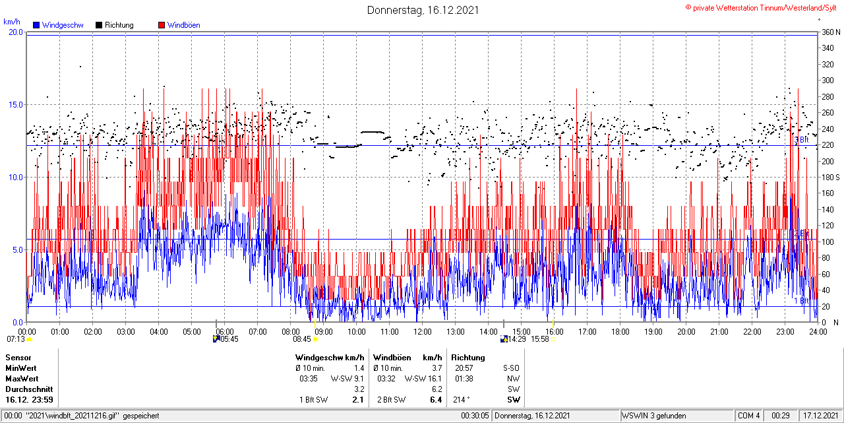Click the yellow sun icon after 08:45
Viewport: 844px width, 423px height.
315,339
